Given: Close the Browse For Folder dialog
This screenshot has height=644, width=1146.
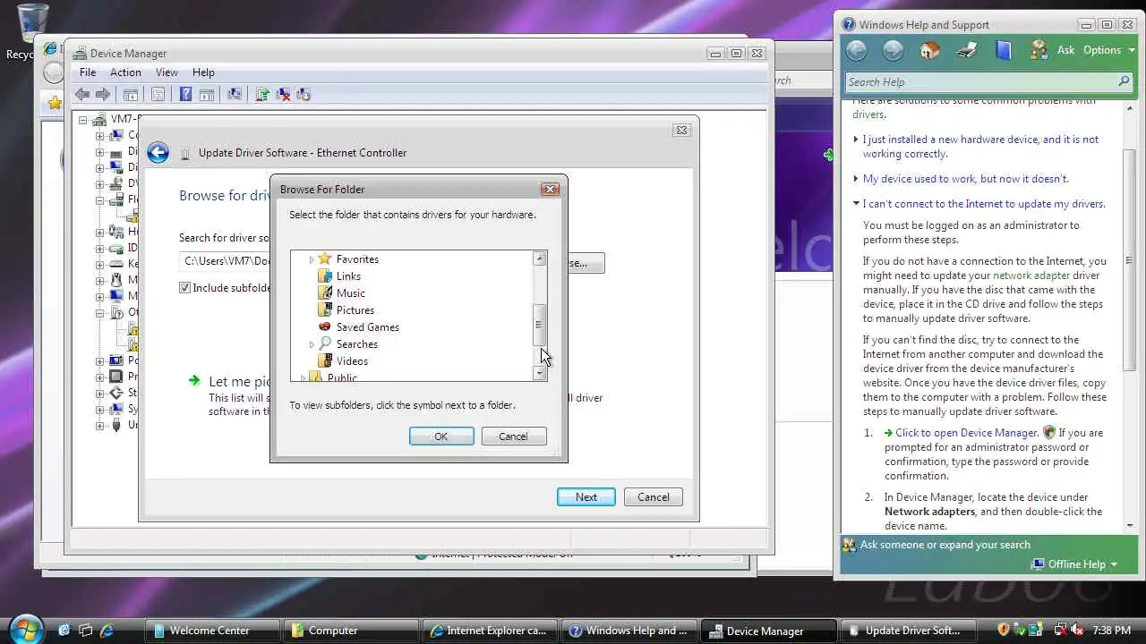Looking at the screenshot, I should [551, 189].
